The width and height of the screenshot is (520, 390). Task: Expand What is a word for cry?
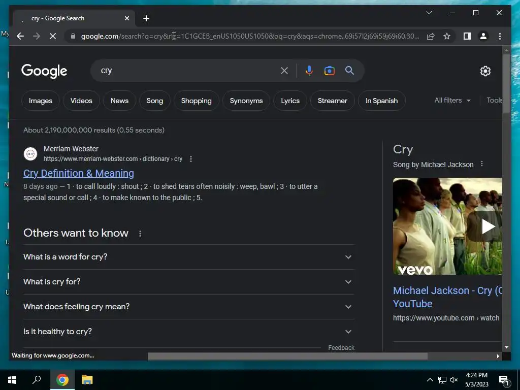click(188, 257)
